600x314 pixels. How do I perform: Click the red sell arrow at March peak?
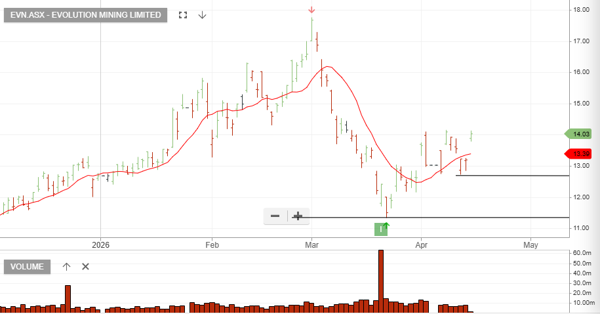pyautogui.click(x=311, y=10)
